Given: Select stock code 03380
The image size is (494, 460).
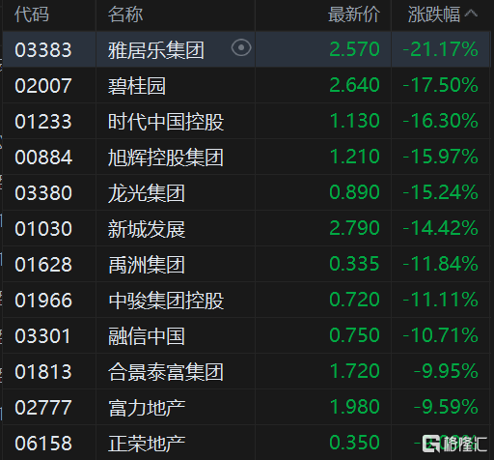Looking at the screenshot, I should tap(43, 193).
